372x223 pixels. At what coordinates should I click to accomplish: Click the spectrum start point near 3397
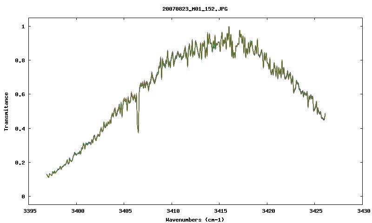47,174
